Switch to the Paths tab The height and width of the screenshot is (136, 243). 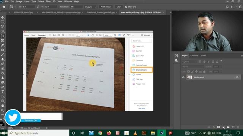coord(204,56)
